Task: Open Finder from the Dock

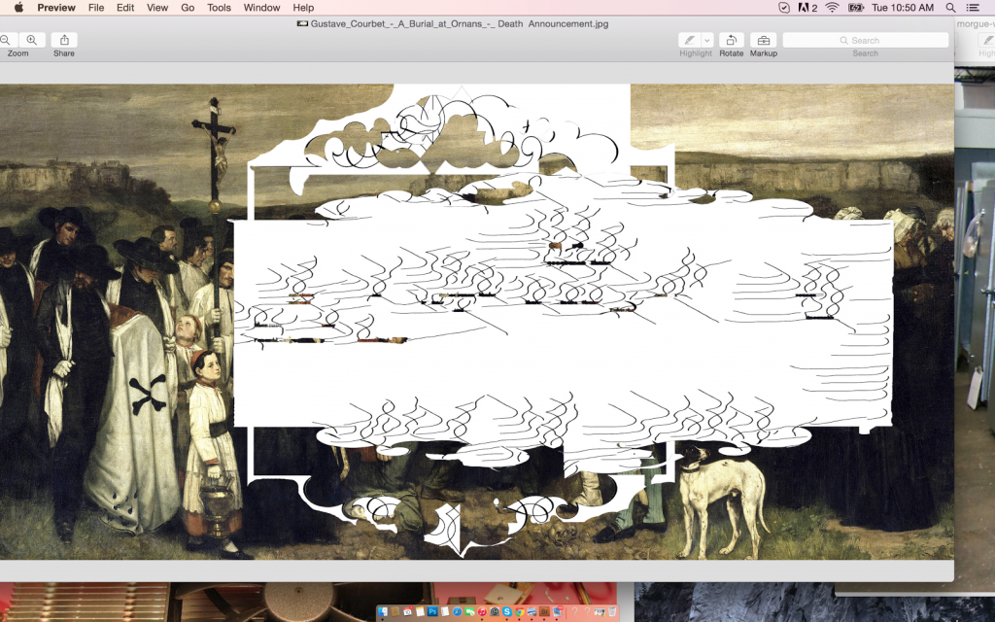Action: pos(383,612)
